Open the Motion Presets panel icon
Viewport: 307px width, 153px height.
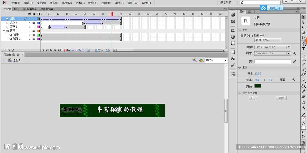(233, 65)
